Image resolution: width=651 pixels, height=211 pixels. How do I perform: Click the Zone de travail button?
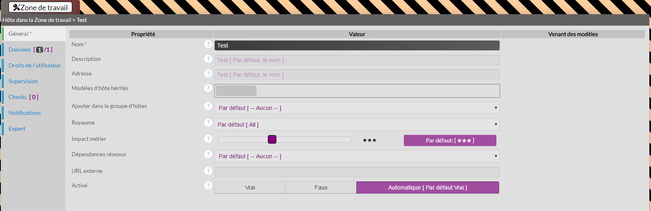click(x=40, y=7)
